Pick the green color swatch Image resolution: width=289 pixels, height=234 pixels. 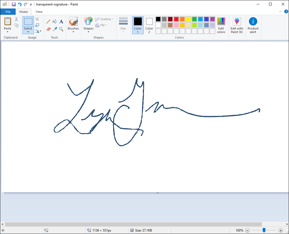tap(194, 19)
